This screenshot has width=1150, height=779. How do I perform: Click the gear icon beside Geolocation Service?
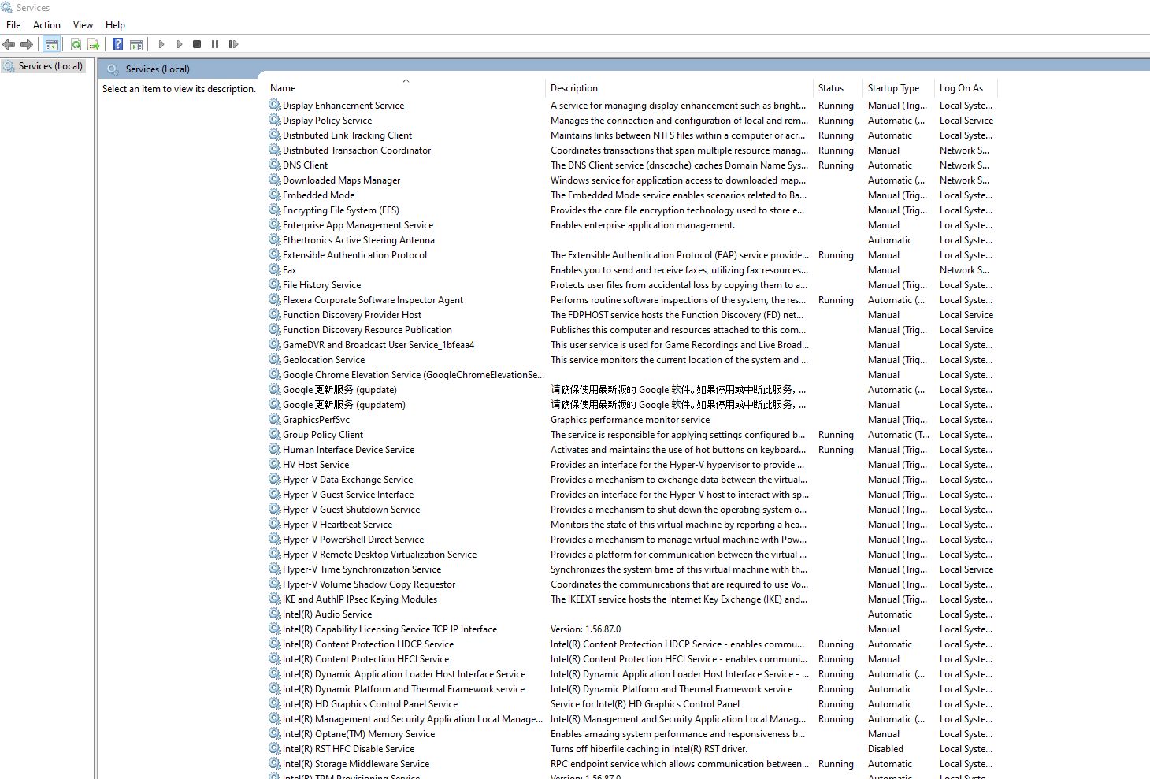point(275,360)
